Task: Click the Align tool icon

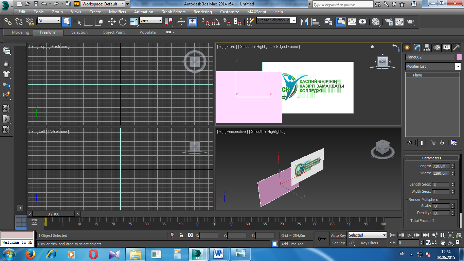Action: click(316, 21)
